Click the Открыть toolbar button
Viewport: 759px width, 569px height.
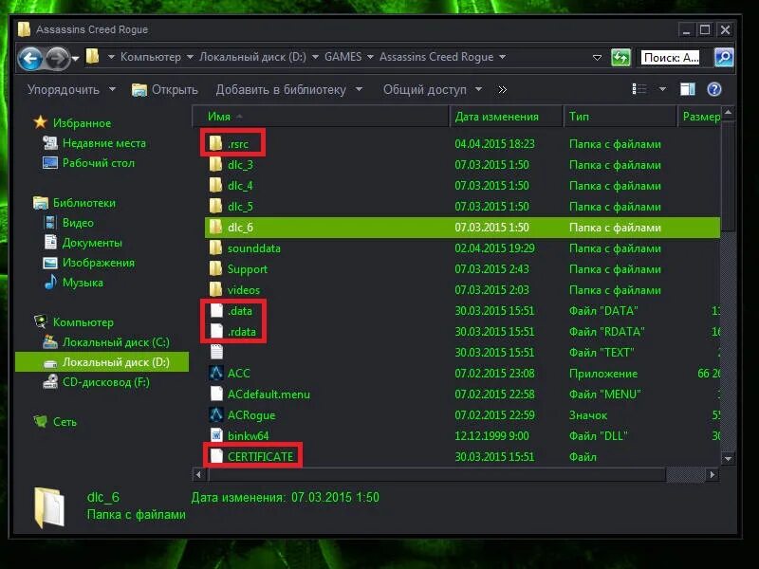165,89
